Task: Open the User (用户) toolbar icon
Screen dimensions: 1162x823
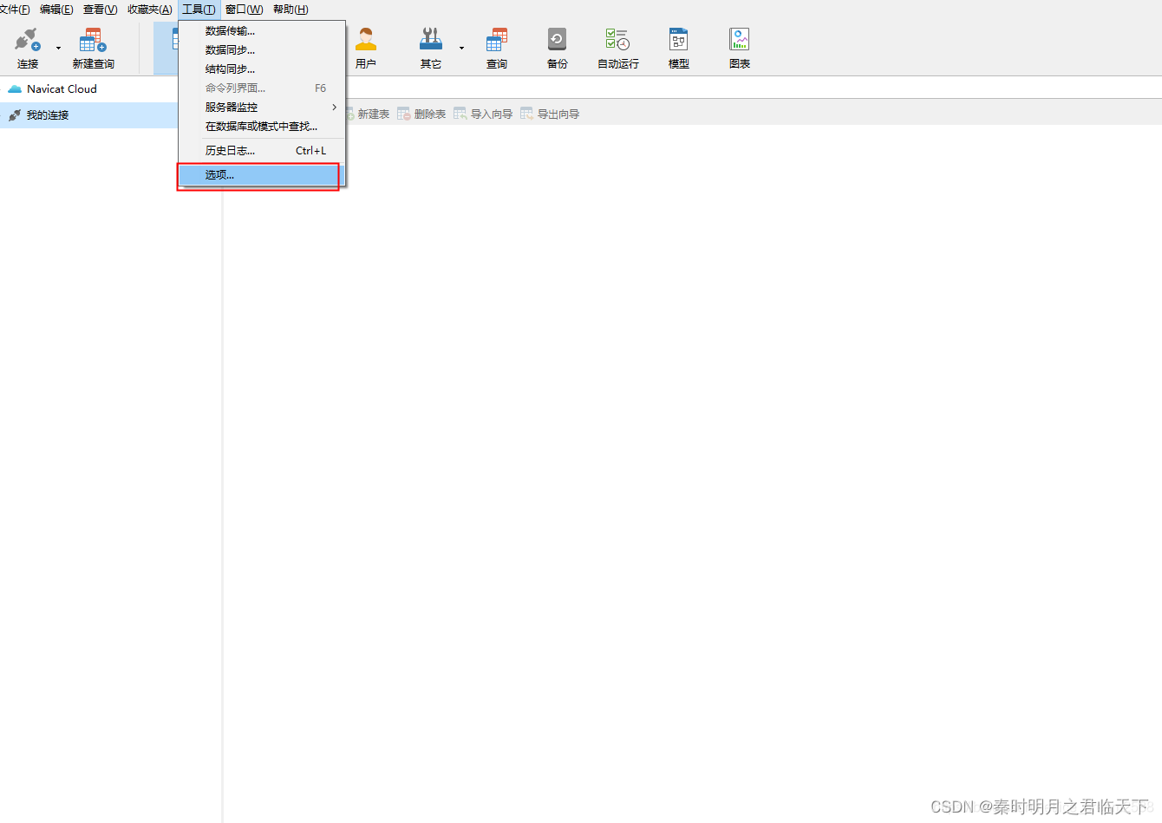Action: coord(366,49)
